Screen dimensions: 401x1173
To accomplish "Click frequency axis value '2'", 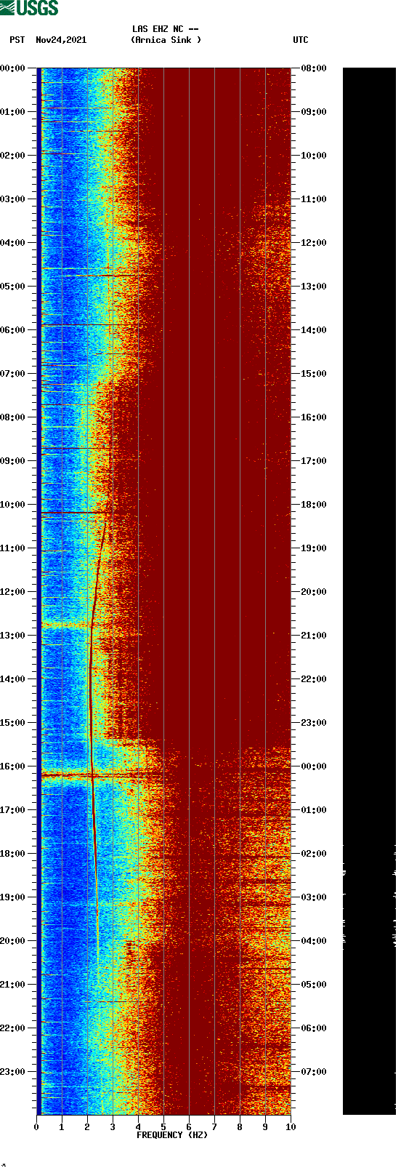I will point(87,1127).
